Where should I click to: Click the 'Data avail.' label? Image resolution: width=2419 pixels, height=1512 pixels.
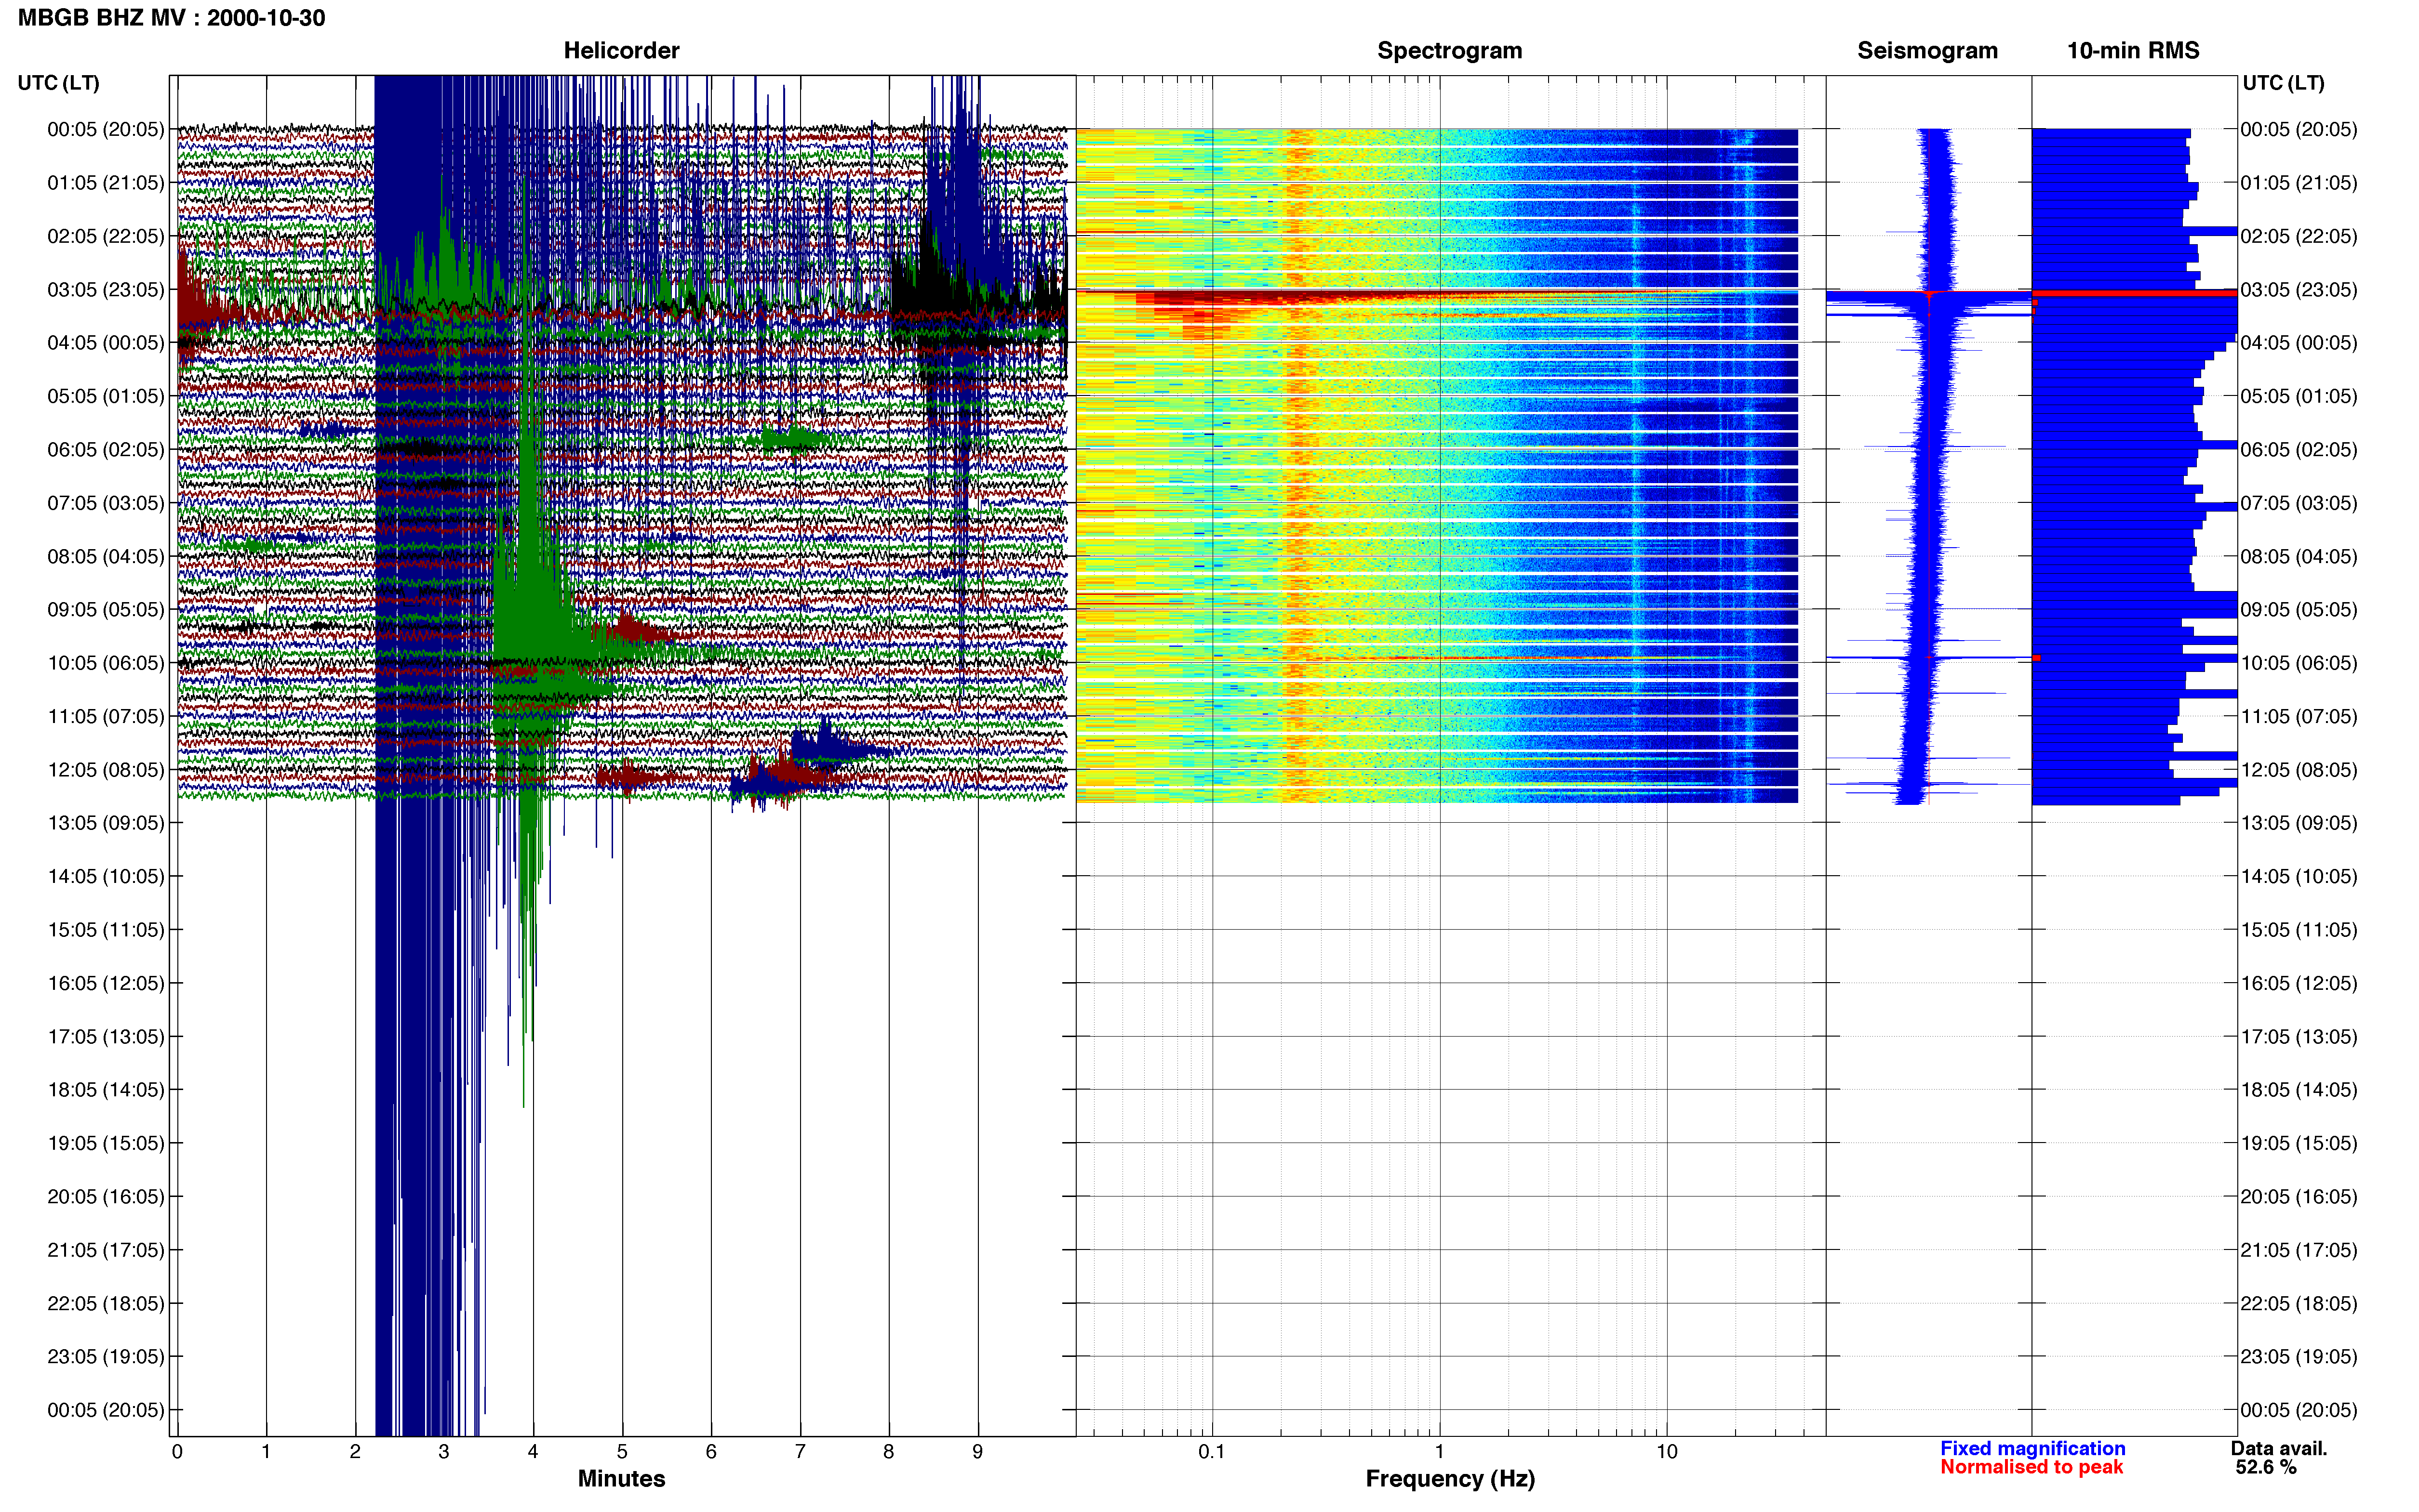click(x=2279, y=1449)
